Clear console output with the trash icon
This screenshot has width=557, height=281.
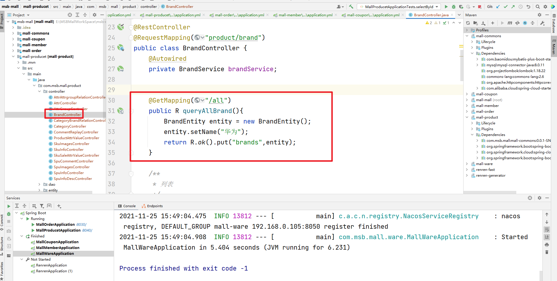[547, 252]
